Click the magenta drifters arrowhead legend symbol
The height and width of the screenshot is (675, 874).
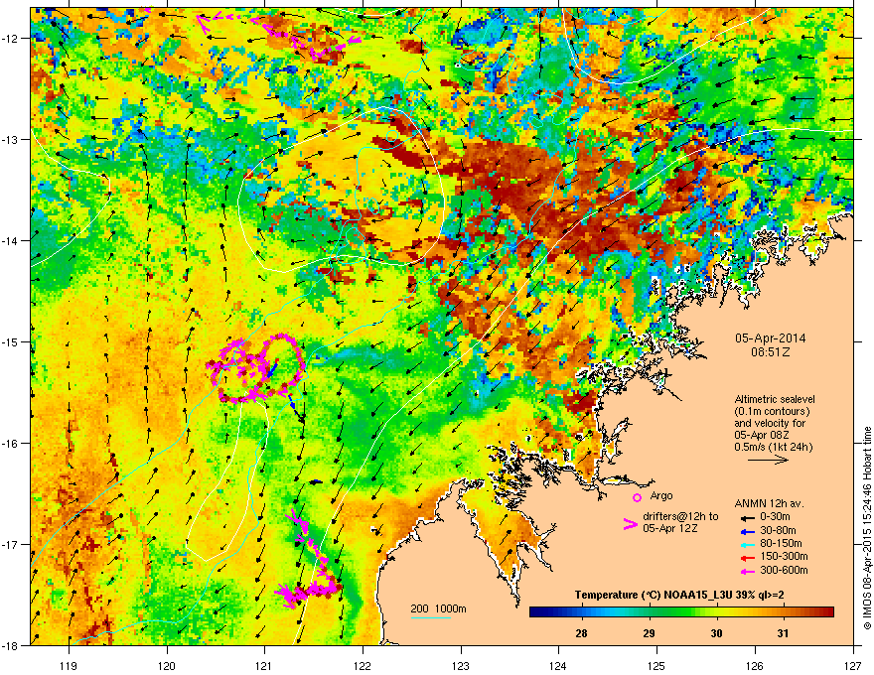click(630, 524)
